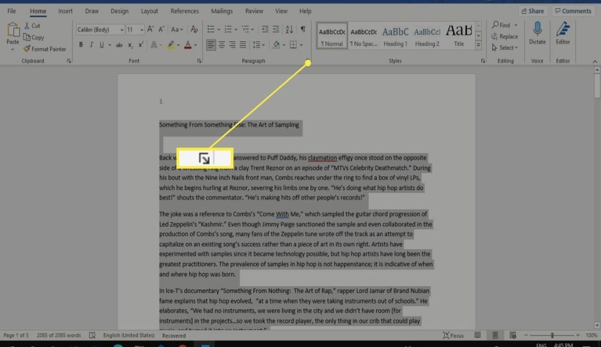Apply numbered list to selection
This screenshot has width=601, height=347.
[x=228, y=29]
